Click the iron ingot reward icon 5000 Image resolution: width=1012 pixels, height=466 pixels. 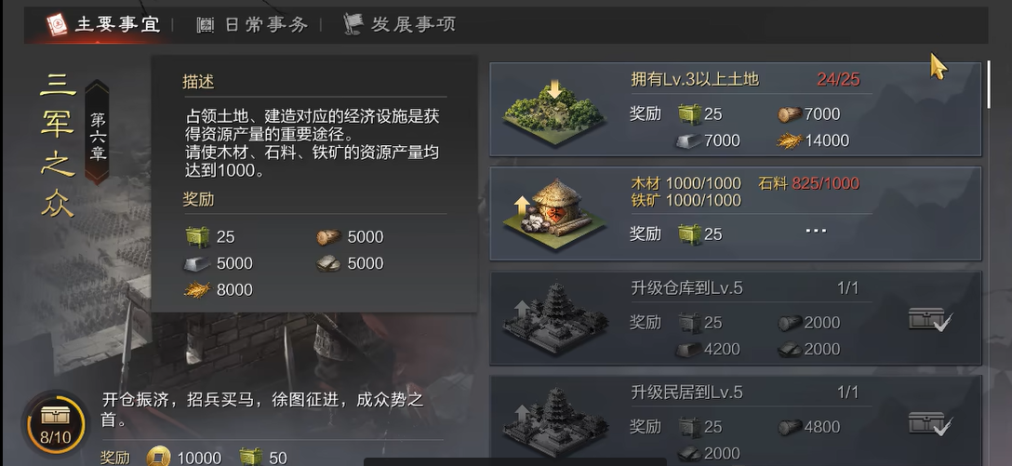tap(197, 263)
